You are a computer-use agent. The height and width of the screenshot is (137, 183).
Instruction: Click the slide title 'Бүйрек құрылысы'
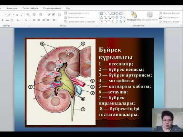coord(116,54)
